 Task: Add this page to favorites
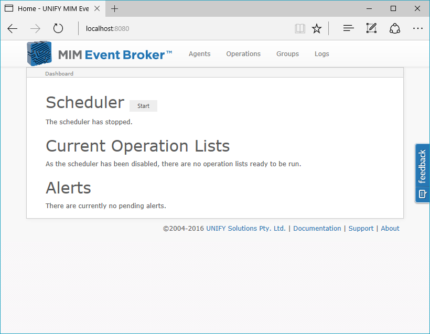pyautogui.click(x=317, y=28)
